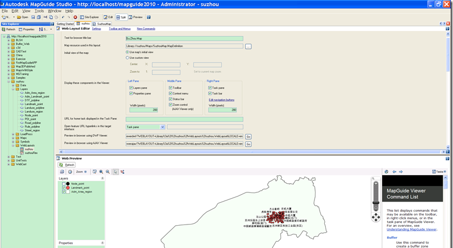Click the task pane forward arrow
This screenshot has width=453, height=248.
pyautogui.click(x=401, y=172)
